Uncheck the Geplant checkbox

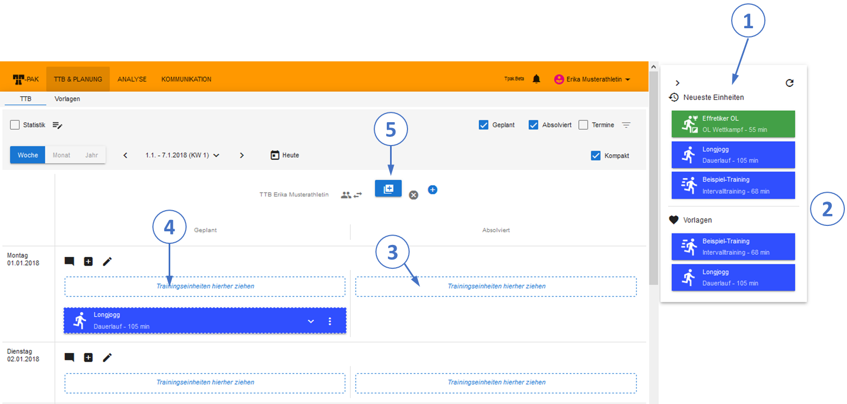484,125
